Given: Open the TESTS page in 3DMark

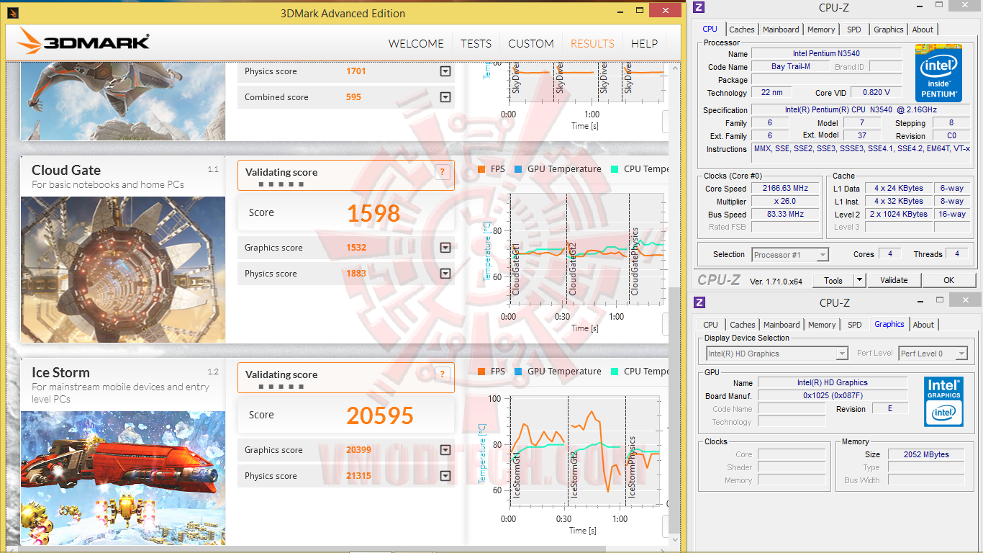Looking at the screenshot, I should [476, 43].
